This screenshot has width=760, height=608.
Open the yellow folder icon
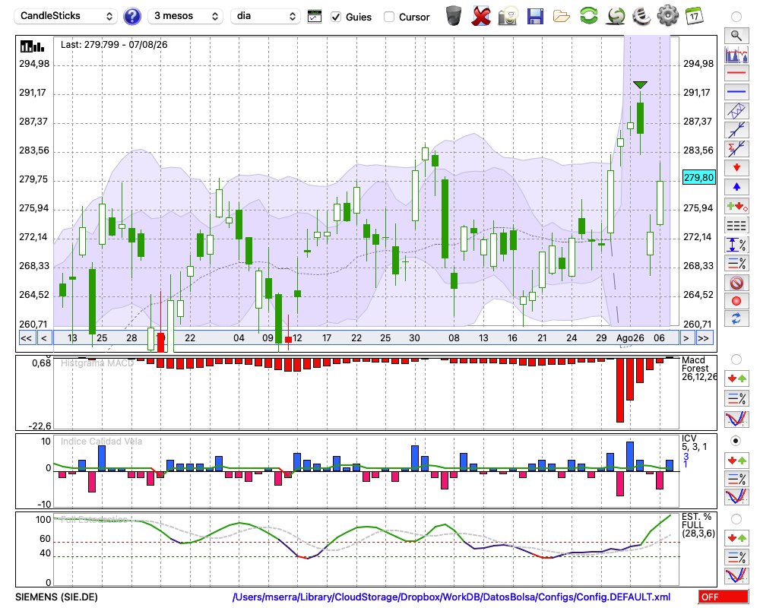coord(562,17)
